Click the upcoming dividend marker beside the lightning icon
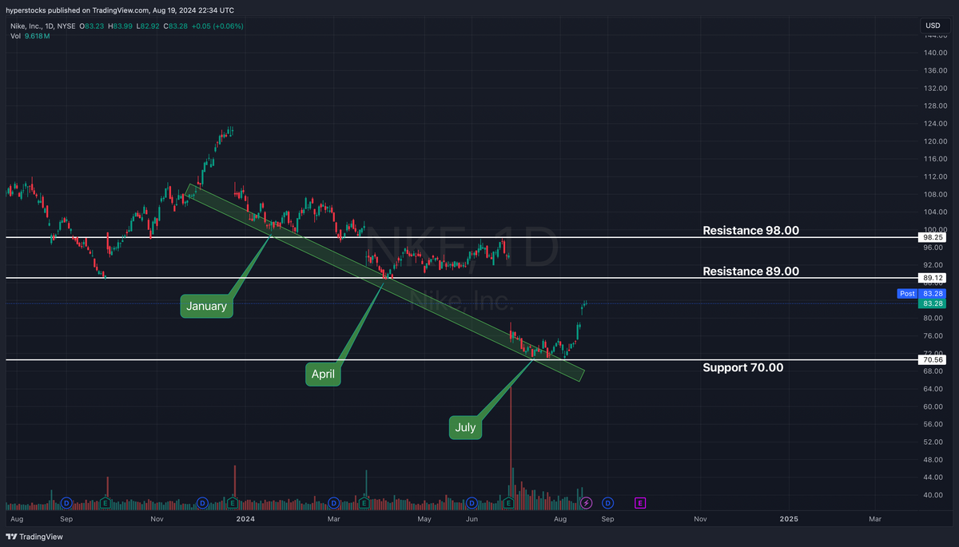This screenshot has height=547, width=959. pos(608,503)
